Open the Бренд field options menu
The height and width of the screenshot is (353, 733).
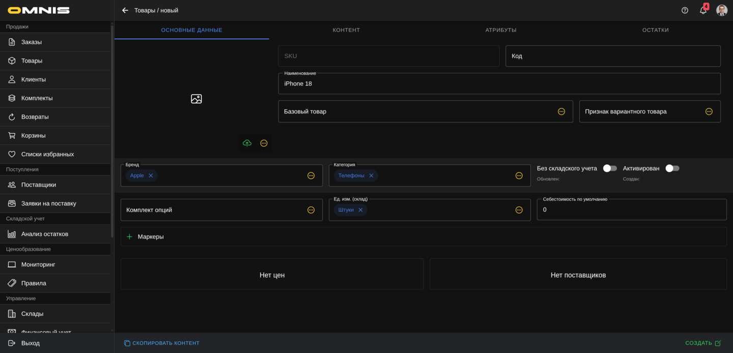coord(311,175)
